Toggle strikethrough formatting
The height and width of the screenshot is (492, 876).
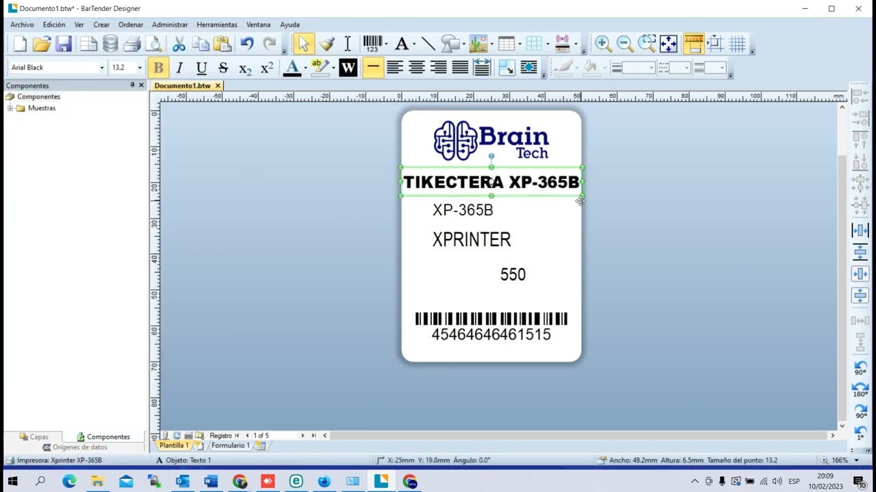[223, 68]
